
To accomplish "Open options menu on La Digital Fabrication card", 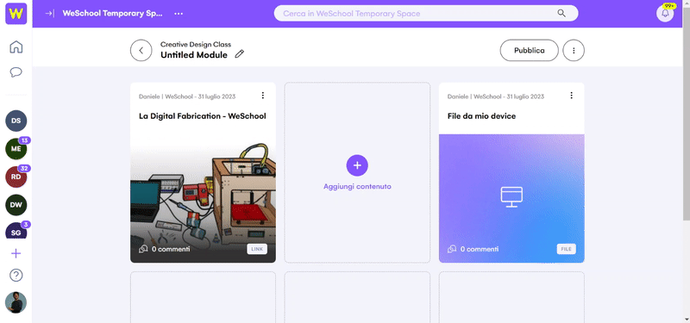I will (263, 96).
